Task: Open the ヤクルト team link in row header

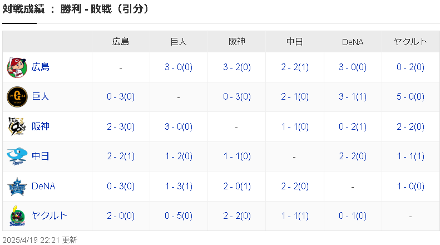Action: coord(50,216)
